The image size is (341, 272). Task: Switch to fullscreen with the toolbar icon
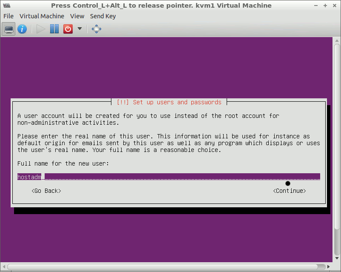coord(97,29)
